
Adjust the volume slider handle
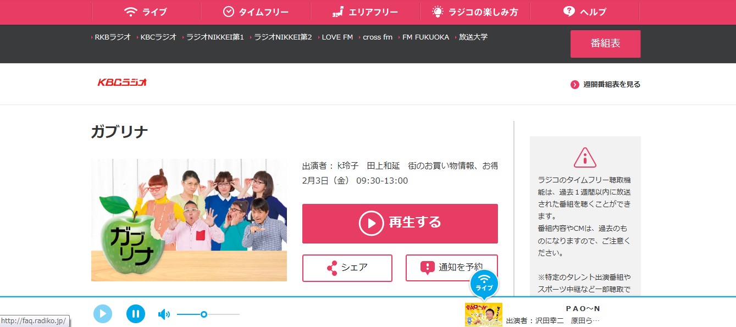click(204, 314)
